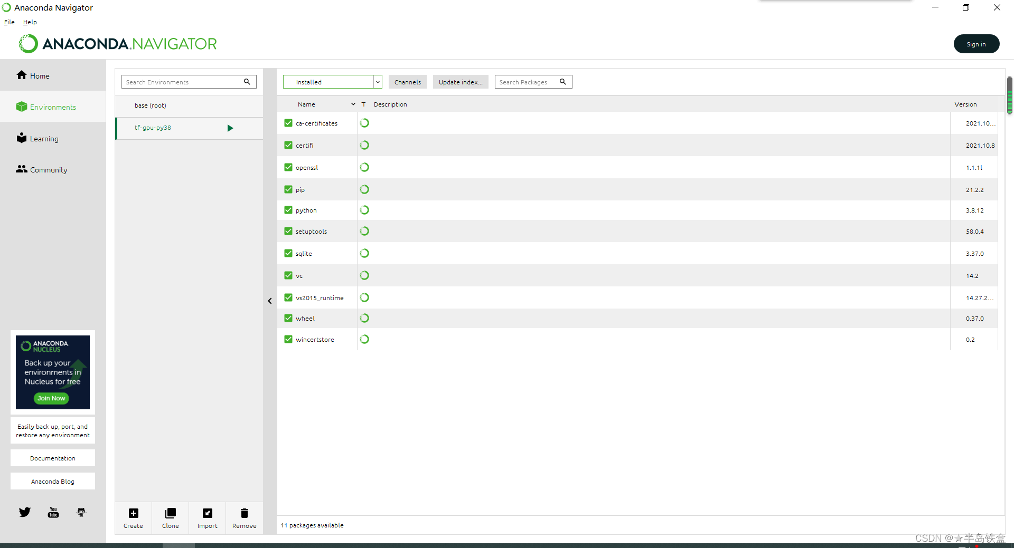Viewport: 1014px width, 548px height.
Task: Click the T type column header
Action: (x=363, y=104)
